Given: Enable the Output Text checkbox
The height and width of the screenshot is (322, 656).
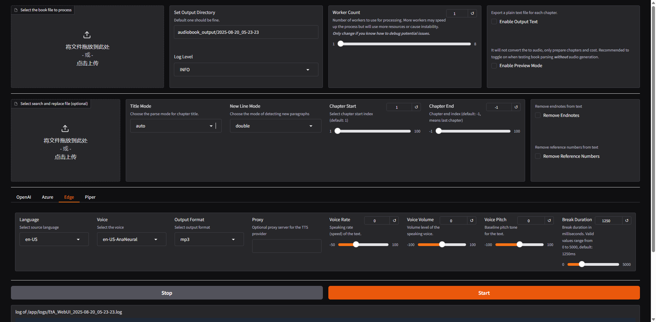Looking at the screenshot, I should tap(494, 21).
